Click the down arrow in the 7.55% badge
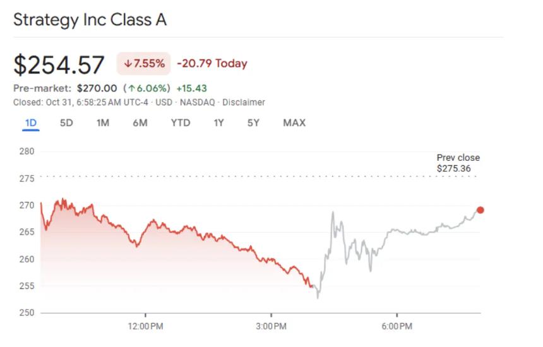 (x=128, y=64)
